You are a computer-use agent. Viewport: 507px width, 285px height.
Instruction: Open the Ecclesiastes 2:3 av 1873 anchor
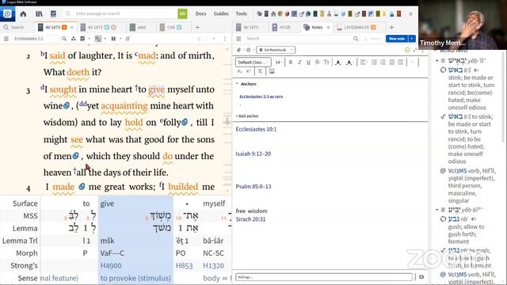pyautogui.click(x=261, y=97)
